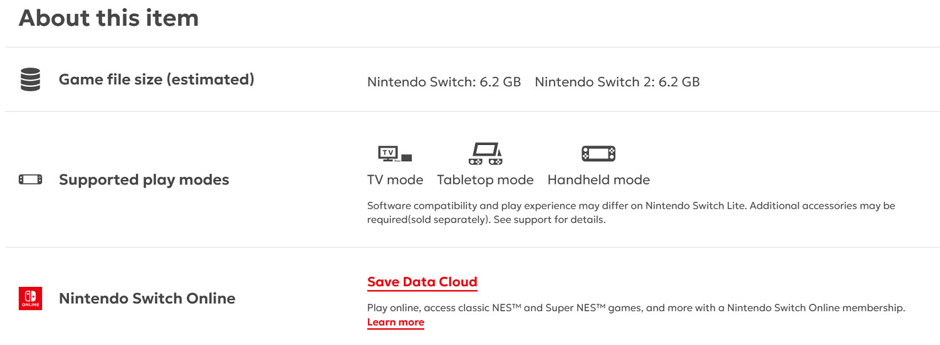Click the About this item heading
This screenshot has width=940, height=345.
(108, 18)
